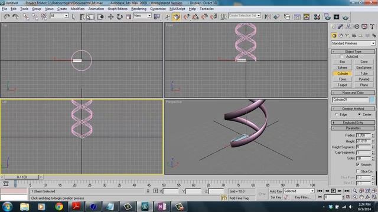Switch to the Display panel tab
This screenshot has height=212, width=378.
[x=364, y=26]
